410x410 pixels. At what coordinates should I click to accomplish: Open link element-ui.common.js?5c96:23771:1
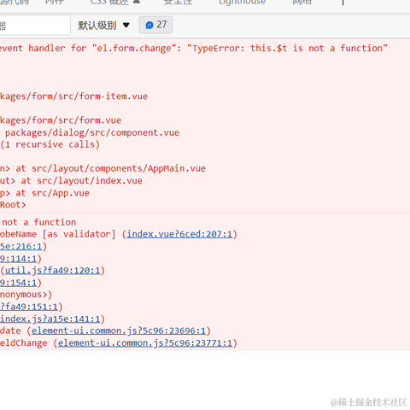(145, 343)
